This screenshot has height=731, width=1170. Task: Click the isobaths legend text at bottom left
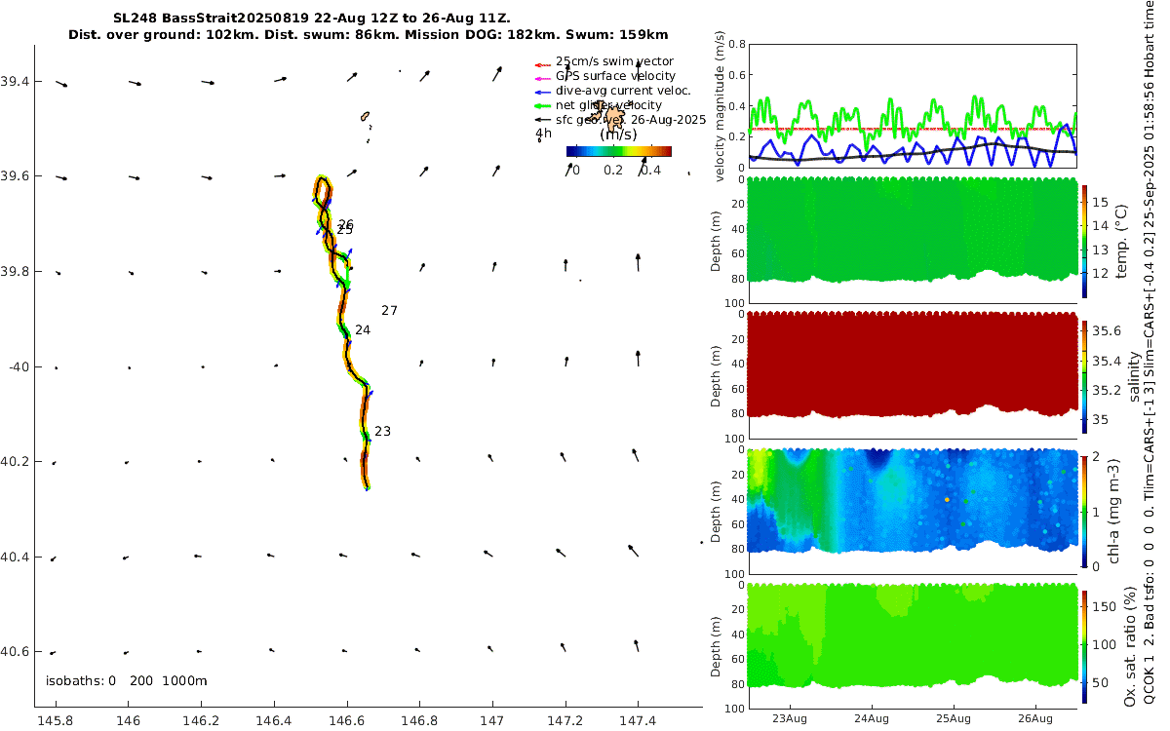(127, 680)
